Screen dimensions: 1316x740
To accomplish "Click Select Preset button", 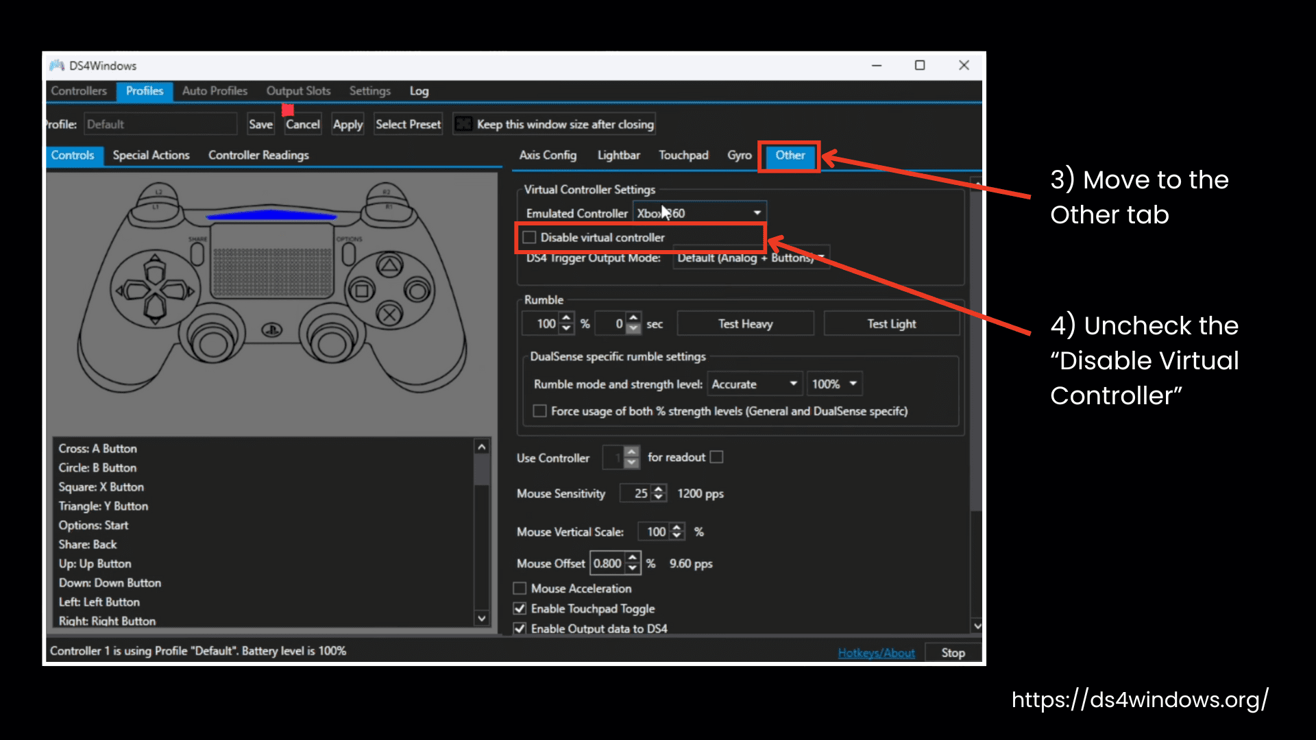I will [408, 124].
